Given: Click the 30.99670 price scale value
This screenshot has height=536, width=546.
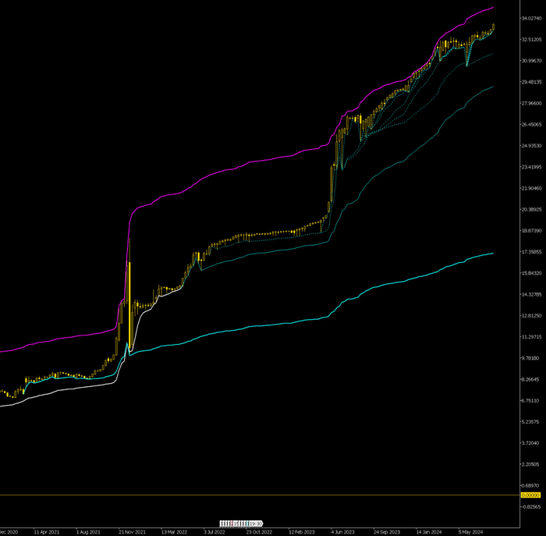Looking at the screenshot, I should coord(531,61).
